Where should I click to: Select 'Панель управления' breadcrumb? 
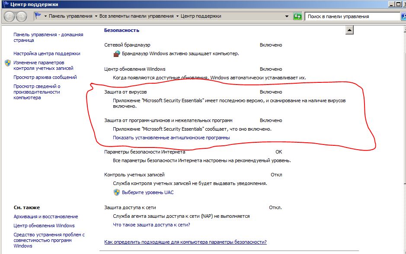point(70,16)
